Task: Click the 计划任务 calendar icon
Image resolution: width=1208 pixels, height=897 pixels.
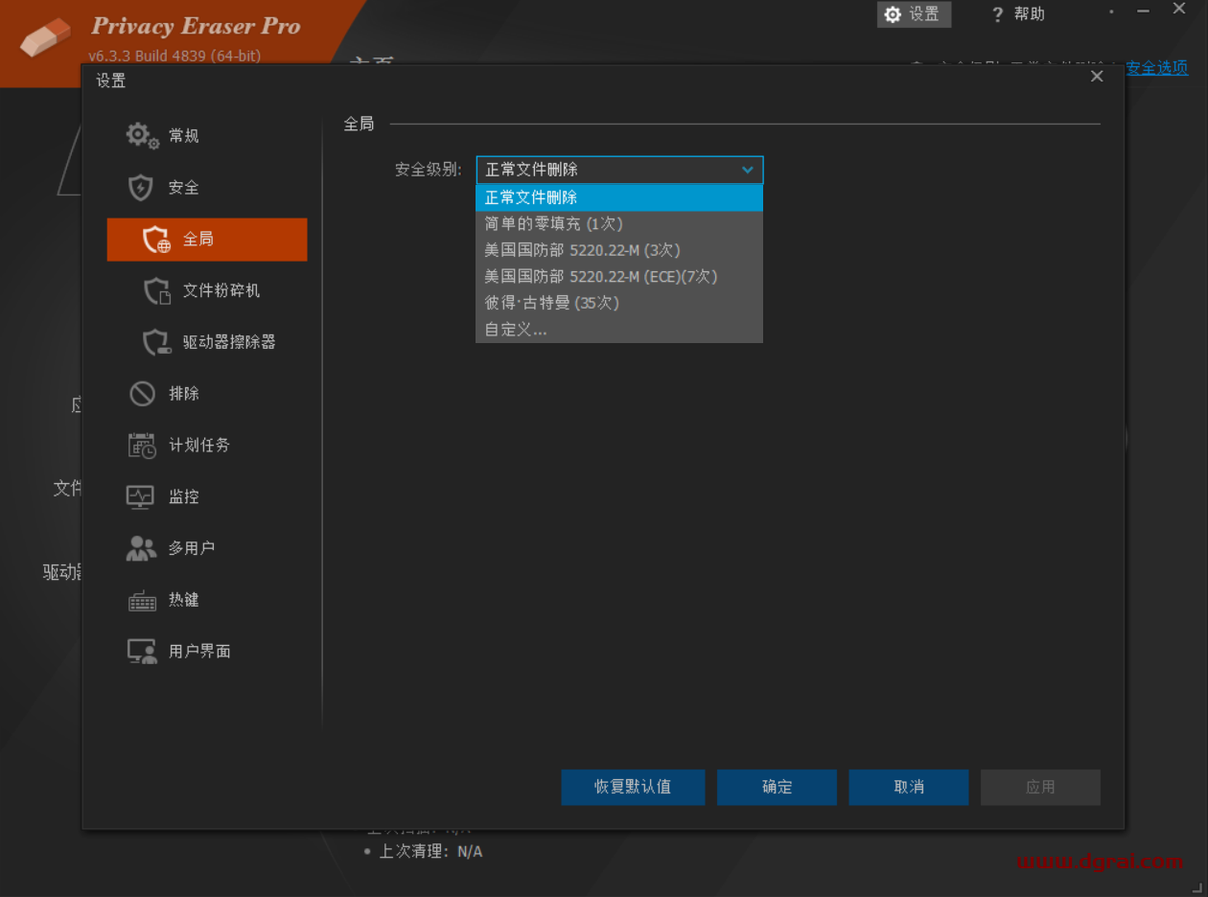Action: tap(142, 446)
